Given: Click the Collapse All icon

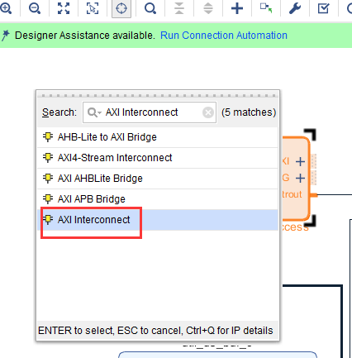Looking at the screenshot, I should pos(179,8).
